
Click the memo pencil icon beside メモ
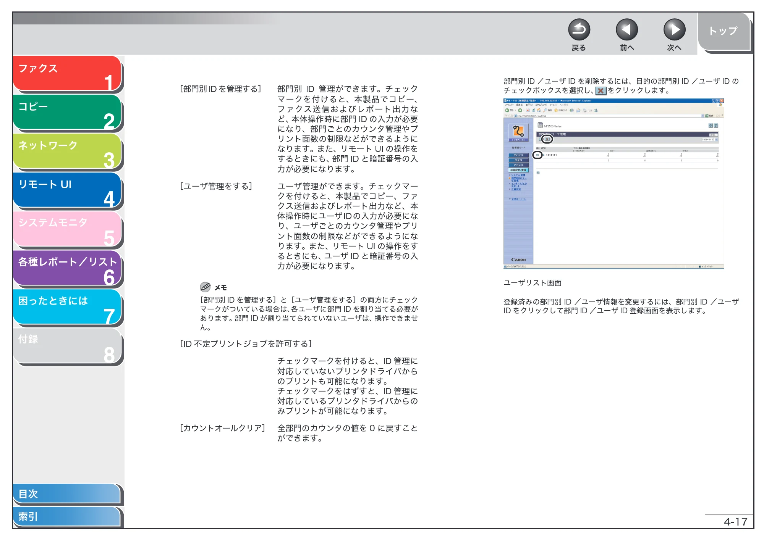(205, 287)
